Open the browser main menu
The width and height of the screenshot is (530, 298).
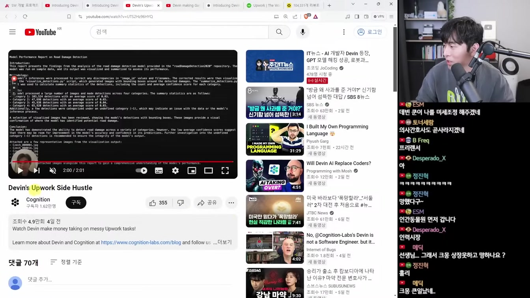point(391,17)
